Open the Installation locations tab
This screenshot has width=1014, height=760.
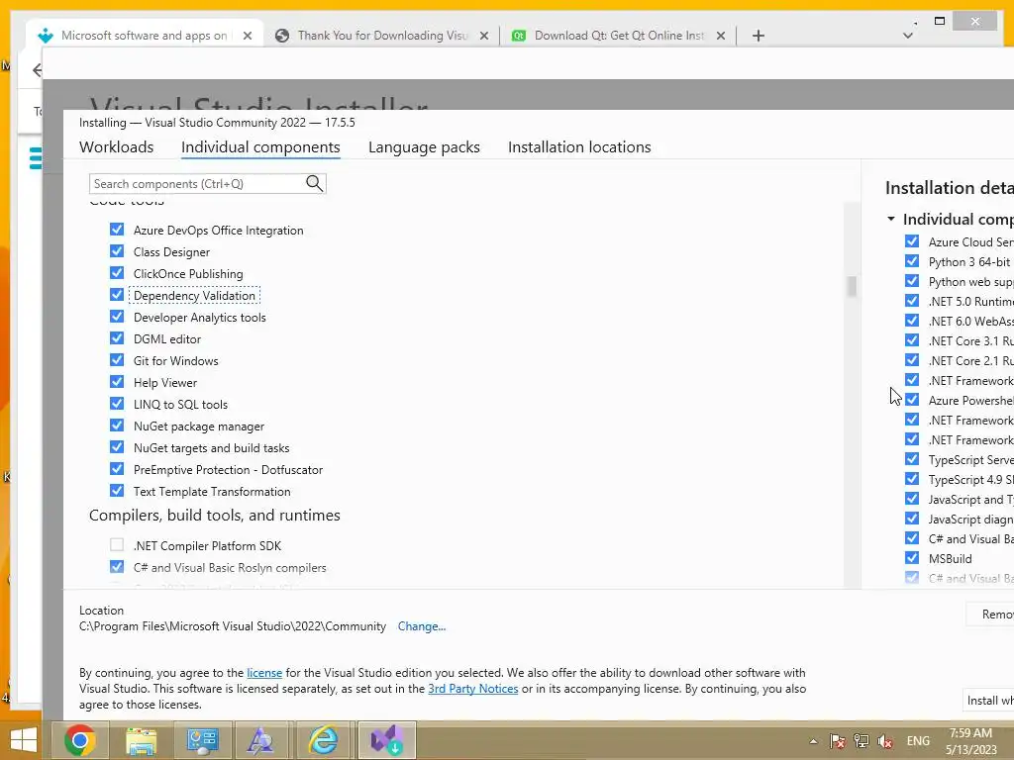[x=579, y=147]
